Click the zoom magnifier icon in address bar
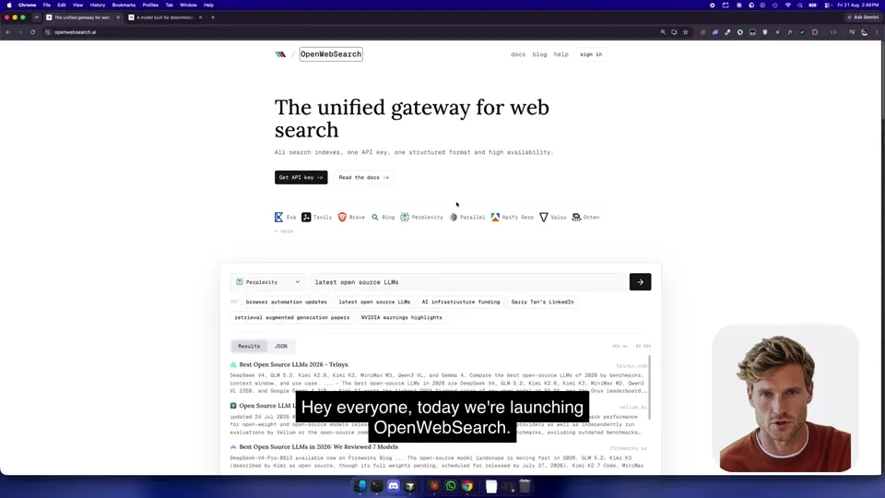Screen dimensions: 885x498 click(663, 32)
